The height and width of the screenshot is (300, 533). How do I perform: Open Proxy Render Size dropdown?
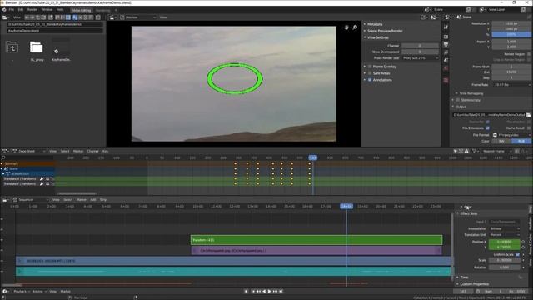[x=420, y=58]
